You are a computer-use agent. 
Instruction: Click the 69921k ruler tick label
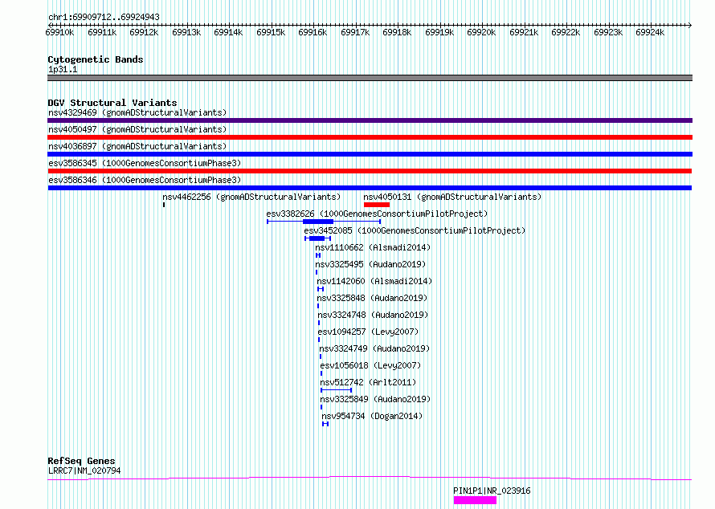click(x=524, y=32)
